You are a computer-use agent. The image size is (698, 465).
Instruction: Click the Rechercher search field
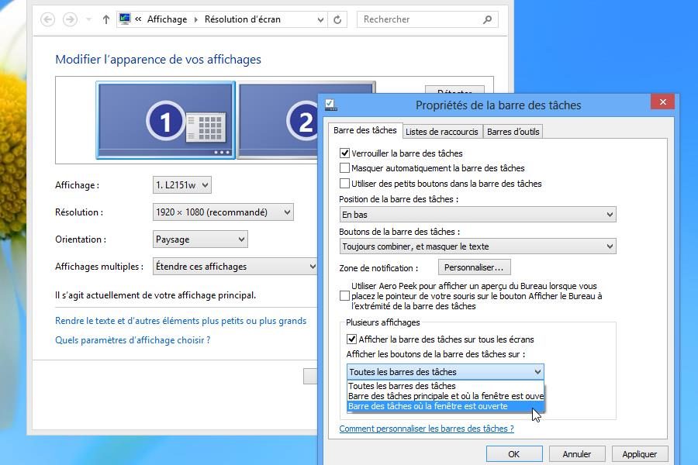419,19
